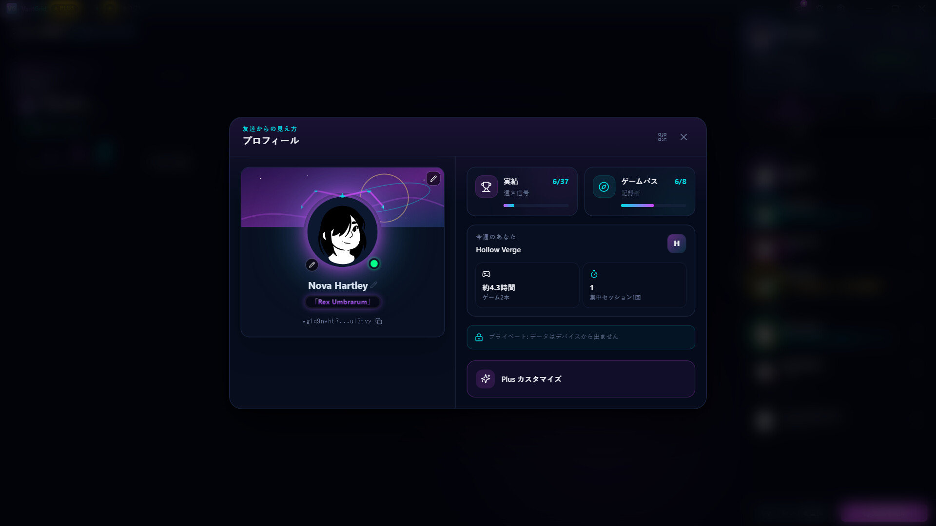
Task: Open Plus カスタマイズ
Action: (x=581, y=379)
